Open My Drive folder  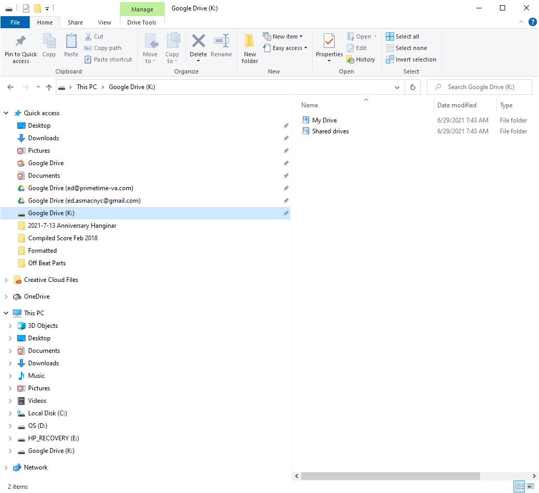point(324,120)
